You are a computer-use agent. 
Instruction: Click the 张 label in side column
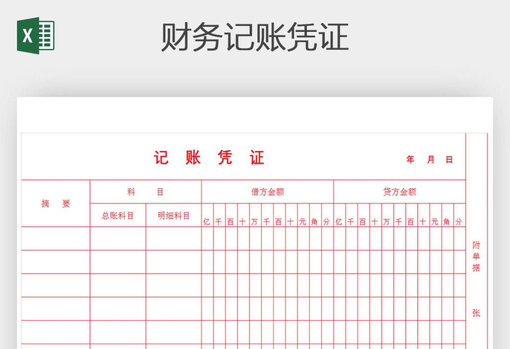coord(476,313)
